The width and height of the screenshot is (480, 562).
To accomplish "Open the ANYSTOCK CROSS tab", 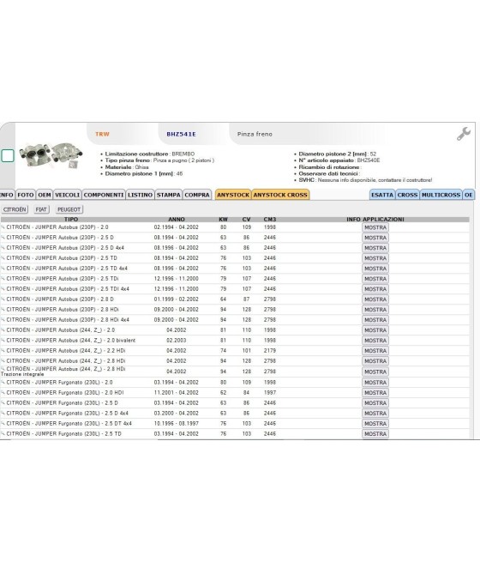I will click(280, 195).
